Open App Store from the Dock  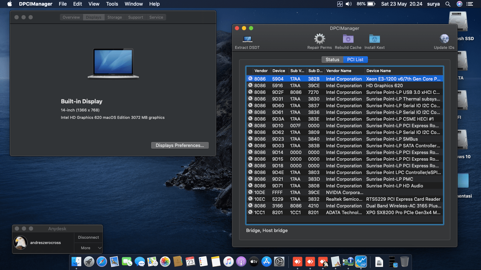(x=267, y=262)
